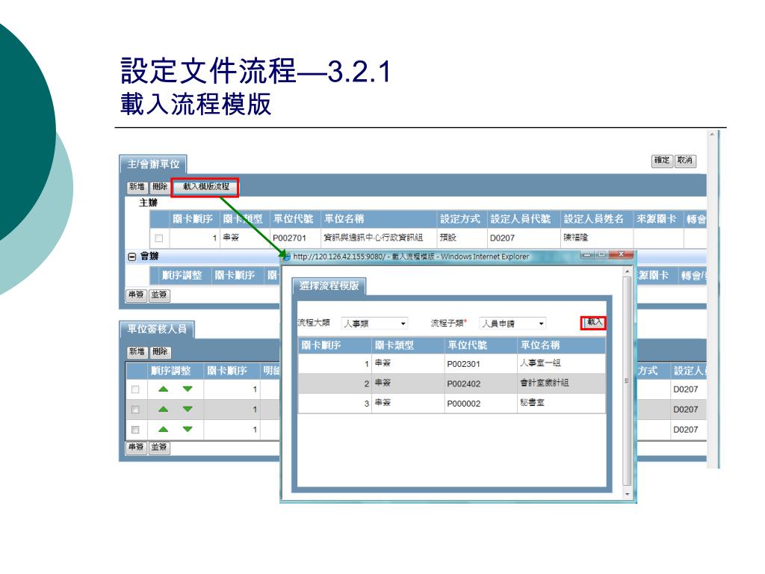
Task: Click second row move-down green arrow
Action: [x=188, y=409]
